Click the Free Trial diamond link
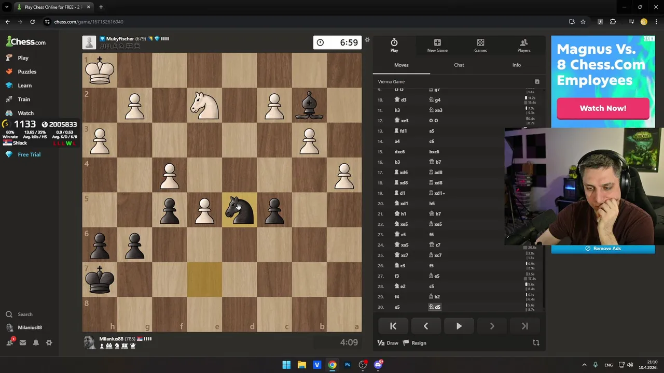This screenshot has height=373, width=664. (23, 154)
